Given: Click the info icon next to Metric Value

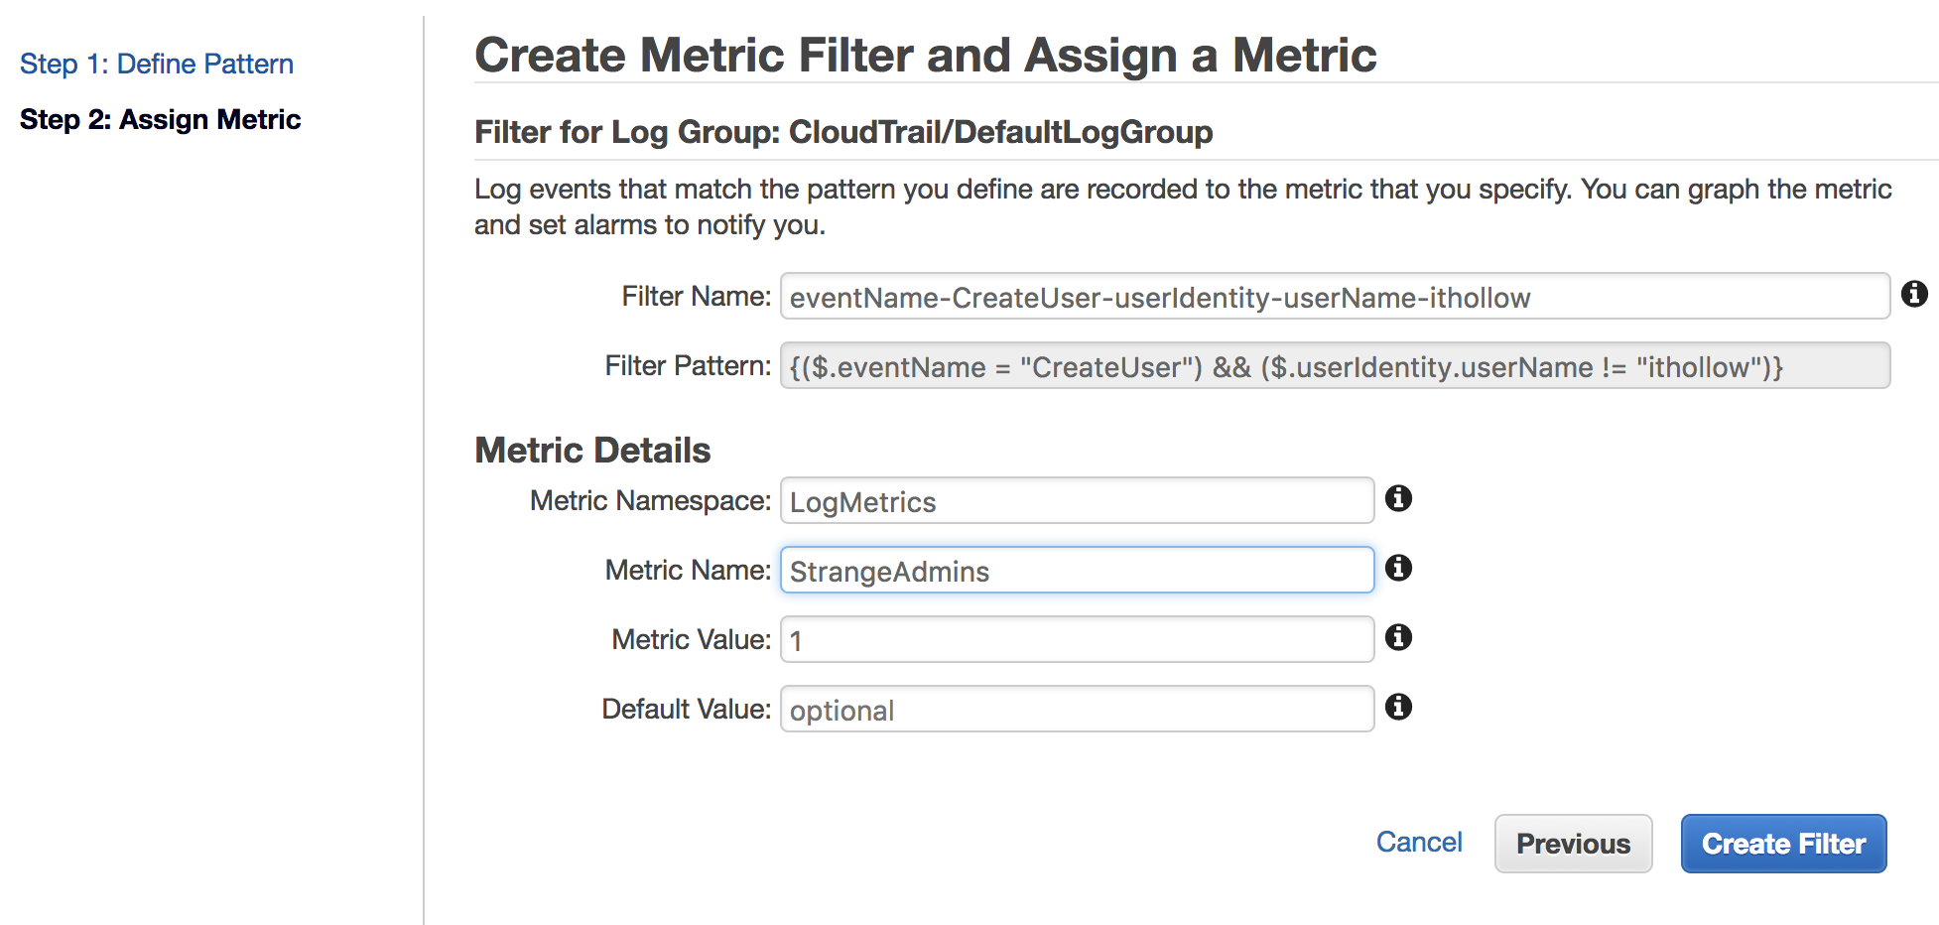Looking at the screenshot, I should point(1398,637).
